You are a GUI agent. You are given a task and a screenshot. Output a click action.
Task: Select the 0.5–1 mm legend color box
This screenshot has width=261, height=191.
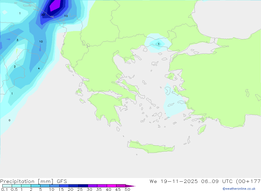[x=17, y=186]
